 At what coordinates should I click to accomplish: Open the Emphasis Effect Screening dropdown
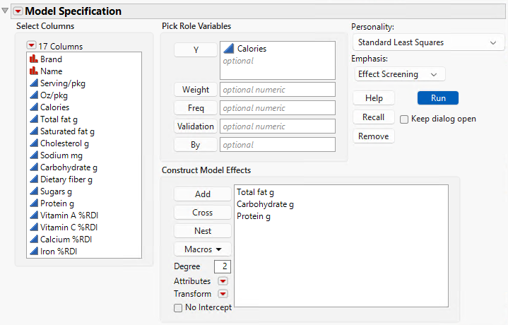[x=398, y=74]
